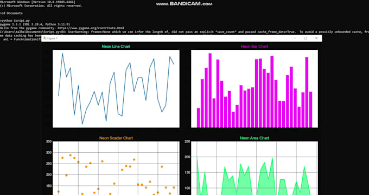The image size is (369, 195).
Task: Click the 150 tick label on scatter chart
Action: pos(49,186)
